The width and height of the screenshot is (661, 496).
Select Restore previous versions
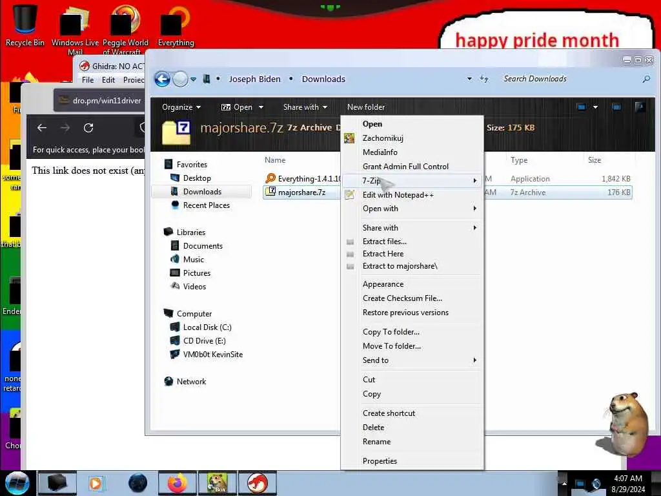412,313
